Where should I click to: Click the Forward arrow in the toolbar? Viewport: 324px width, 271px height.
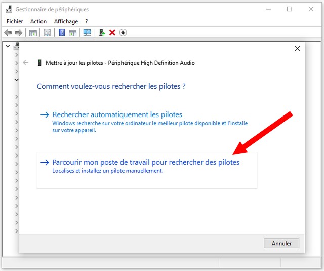19,33
